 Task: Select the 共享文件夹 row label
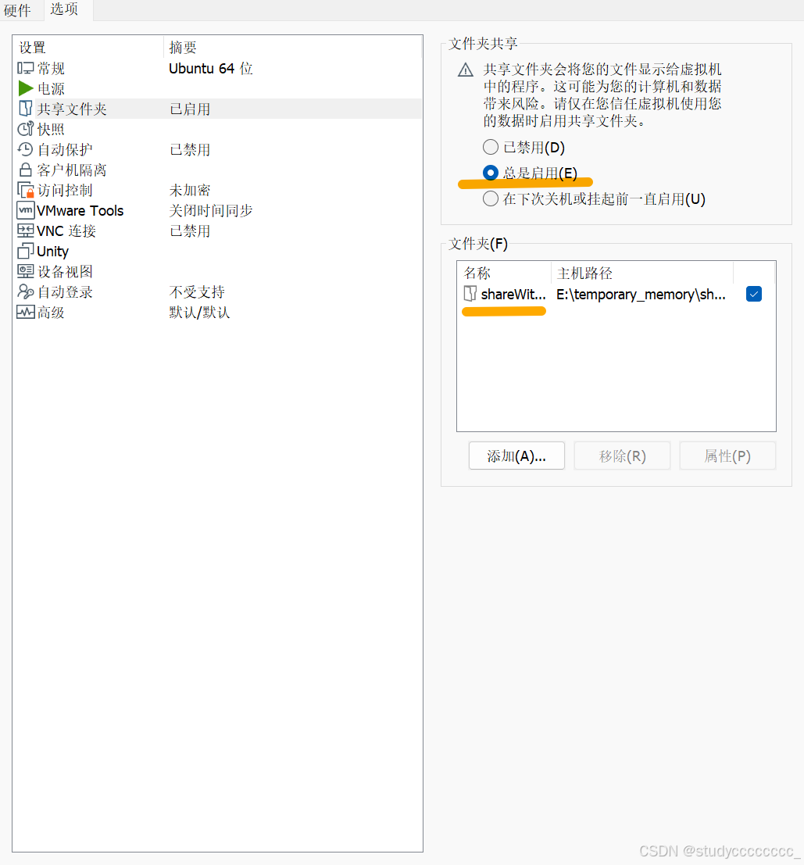[x=72, y=109]
